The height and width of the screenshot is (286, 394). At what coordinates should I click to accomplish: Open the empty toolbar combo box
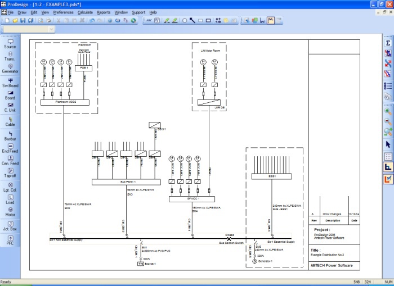(x=28, y=29)
